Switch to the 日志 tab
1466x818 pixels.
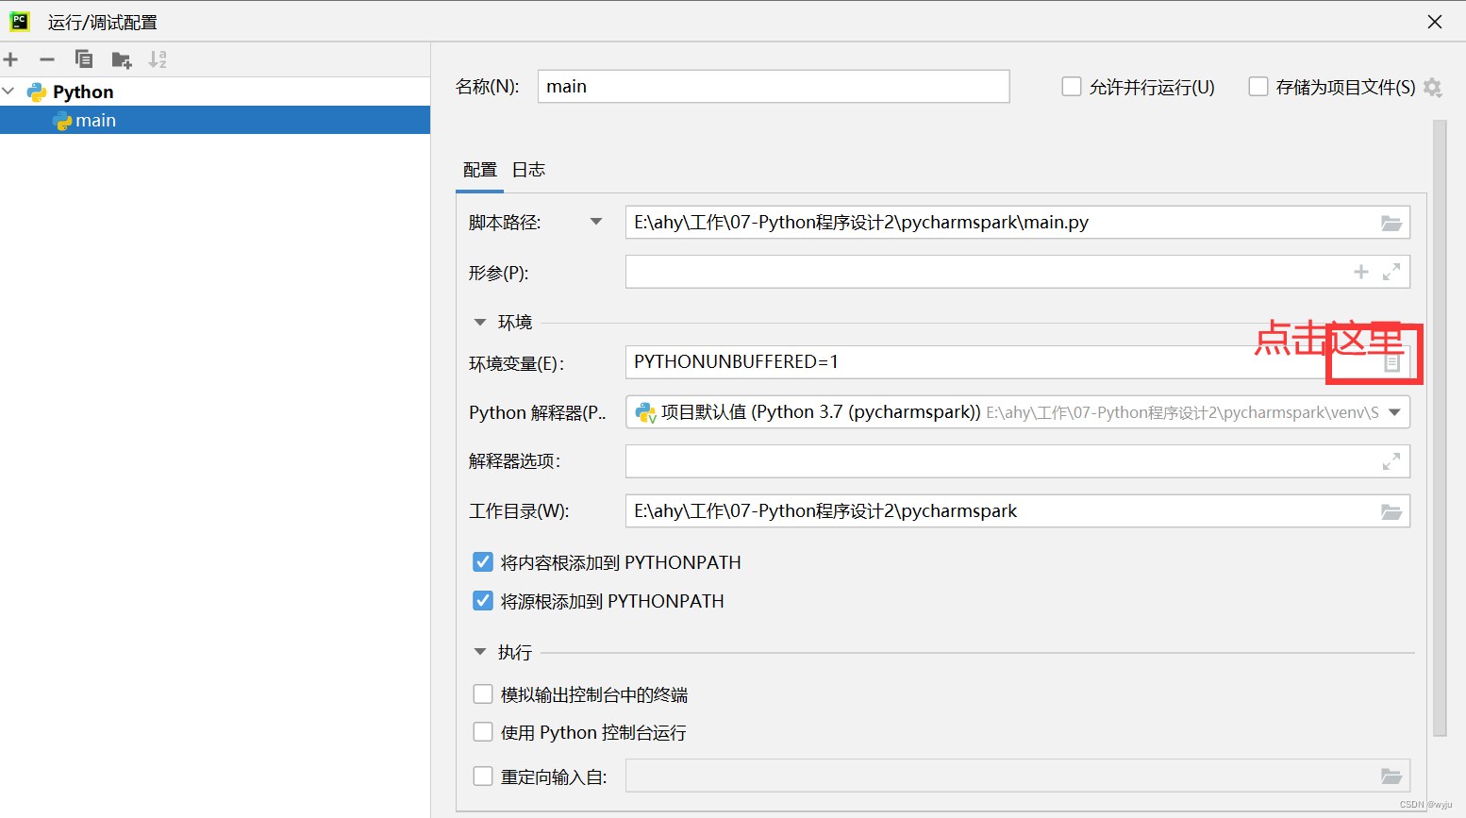click(528, 170)
